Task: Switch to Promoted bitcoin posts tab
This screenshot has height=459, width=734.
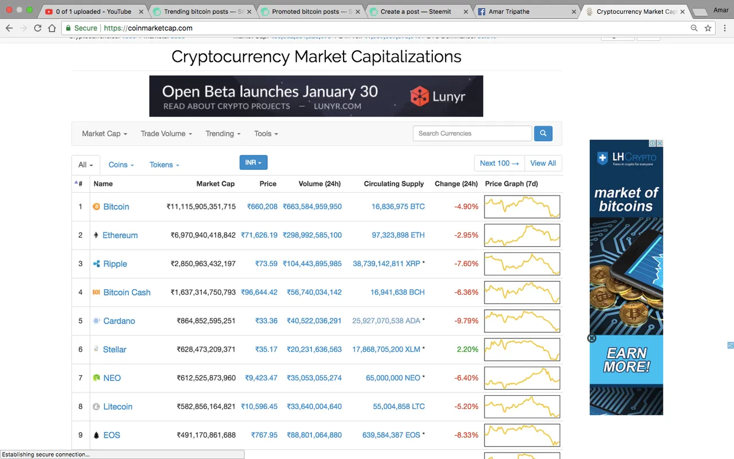Action: (x=310, y=11)
